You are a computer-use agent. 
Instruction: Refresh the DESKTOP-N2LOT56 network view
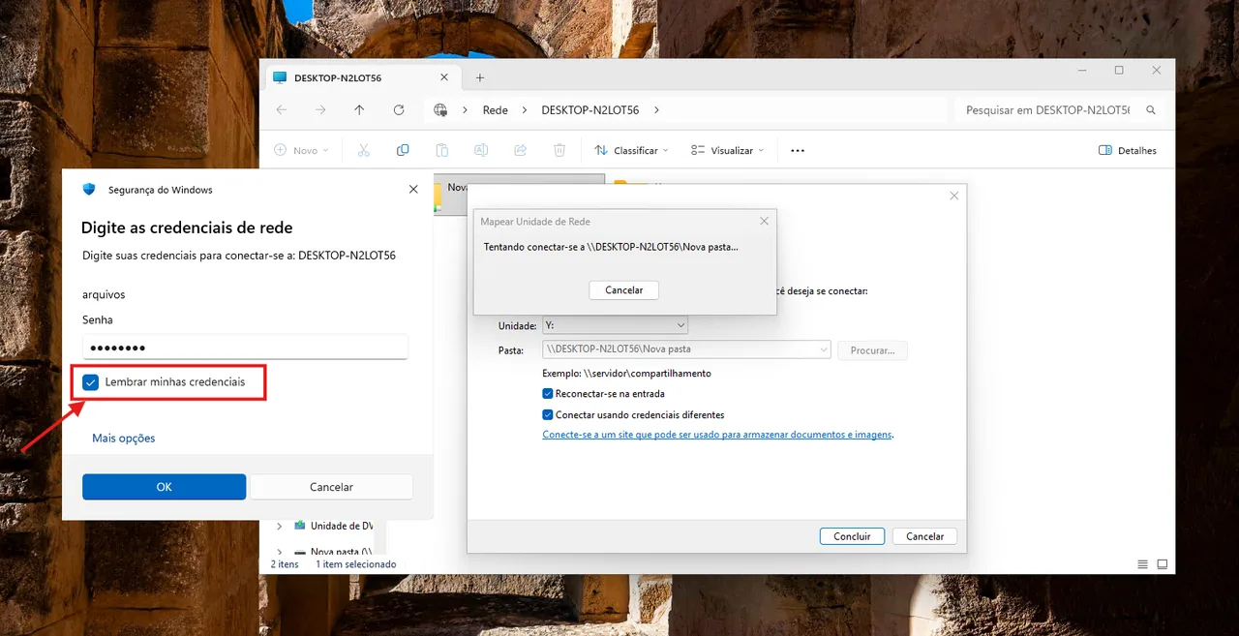[399, 110]
